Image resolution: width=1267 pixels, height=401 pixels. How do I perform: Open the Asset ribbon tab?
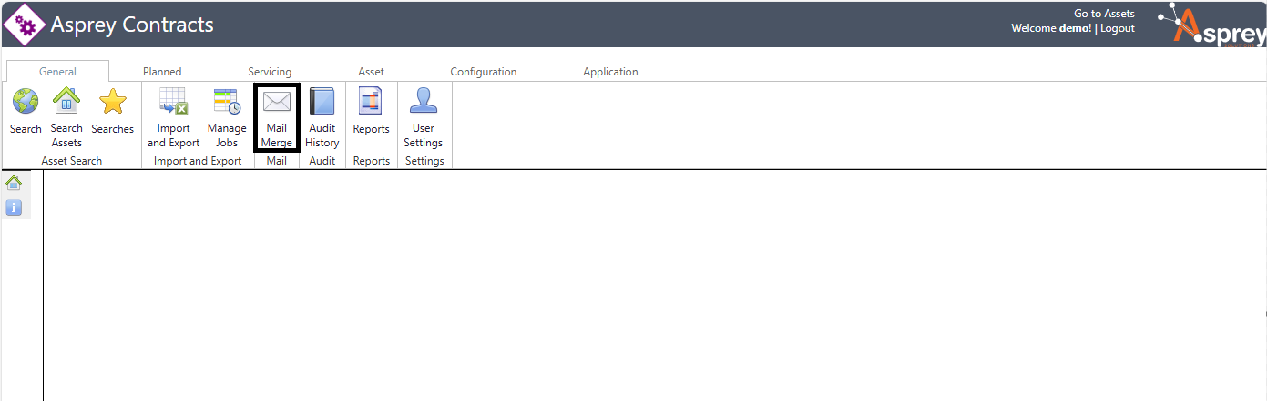(x=371, y=72)
